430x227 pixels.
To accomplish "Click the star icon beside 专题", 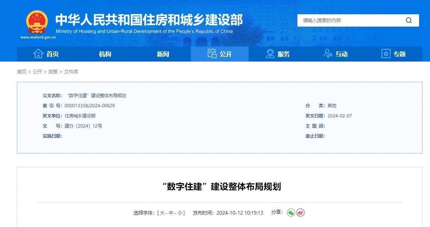I will coord(386,54).
